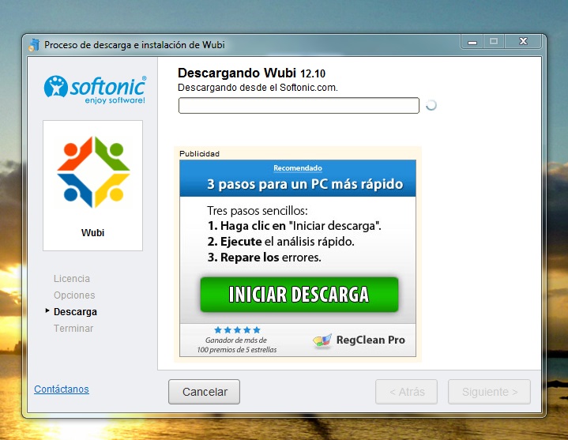Click the Atrás button
Screen dimensions: 568x440
pos(406,392)
